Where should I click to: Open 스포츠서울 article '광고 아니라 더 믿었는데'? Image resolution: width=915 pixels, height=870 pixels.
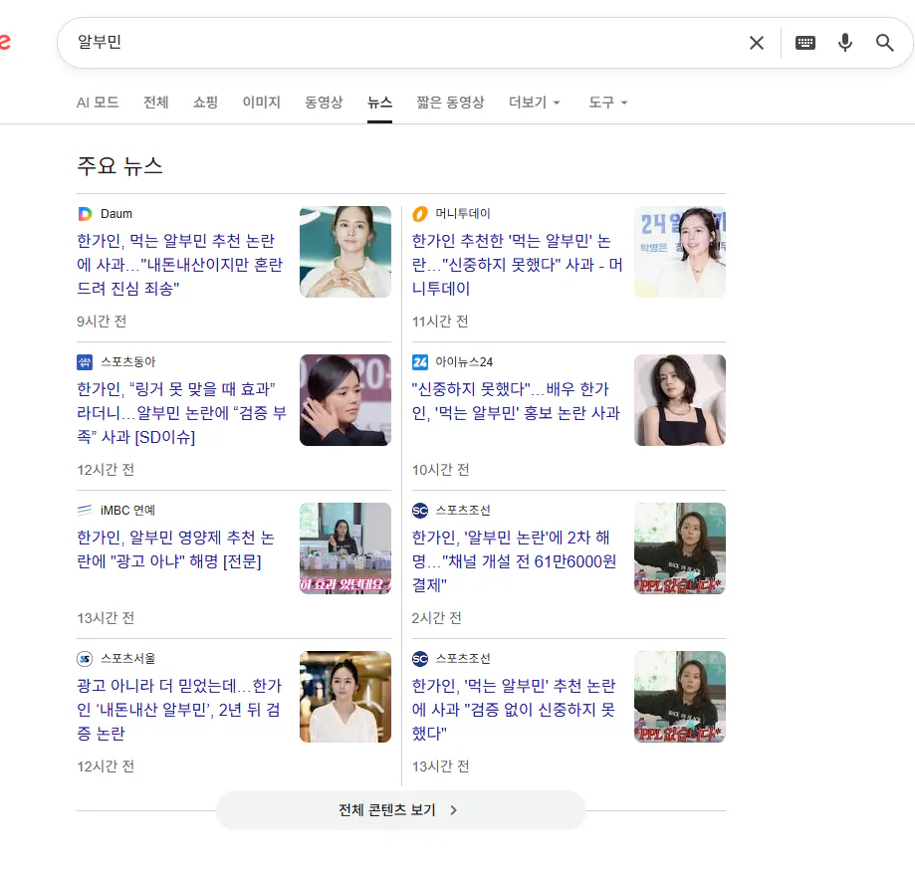point(180,709)
